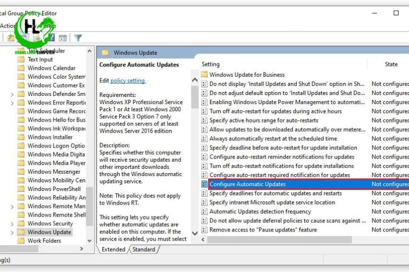Click the folder icon of Windows Calendar

21,68
